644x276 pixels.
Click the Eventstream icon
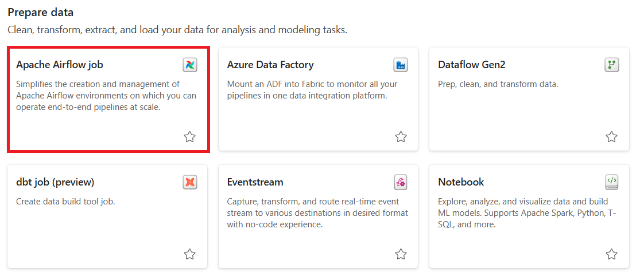401,182
